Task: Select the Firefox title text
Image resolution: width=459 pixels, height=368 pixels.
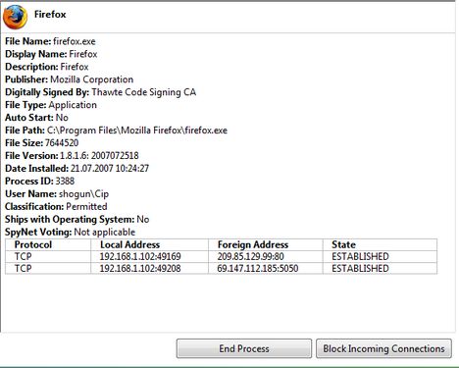Action: tap(50, 14)
